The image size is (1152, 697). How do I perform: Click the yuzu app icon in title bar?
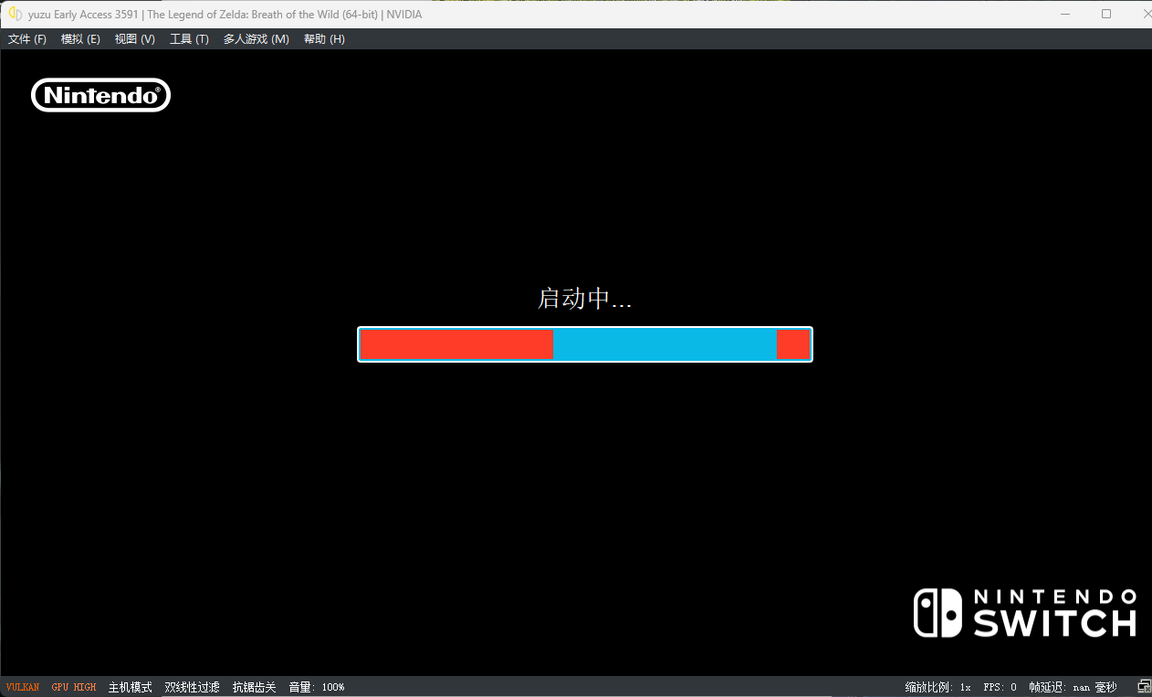(15, 14)
